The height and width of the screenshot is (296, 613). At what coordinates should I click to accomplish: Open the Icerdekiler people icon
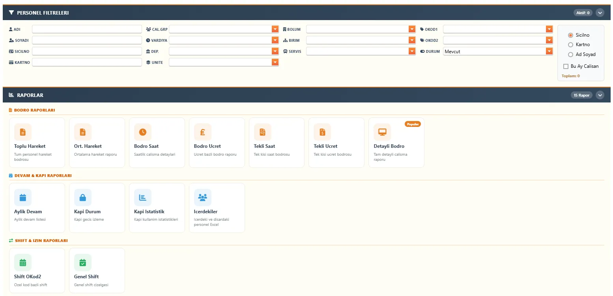point(202,197)
